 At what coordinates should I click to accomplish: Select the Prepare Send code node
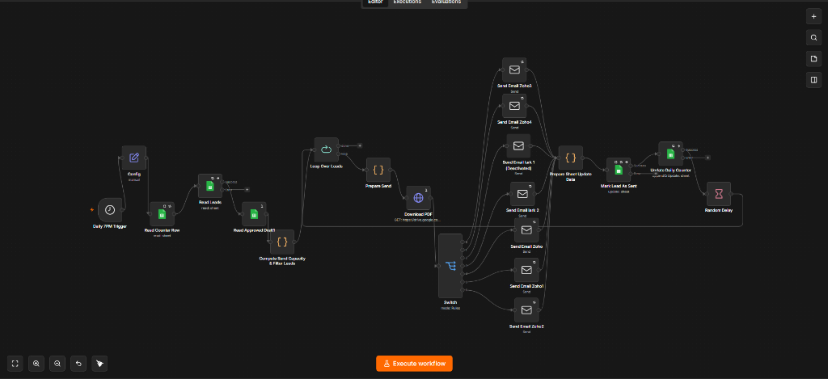tap(378, 170)
